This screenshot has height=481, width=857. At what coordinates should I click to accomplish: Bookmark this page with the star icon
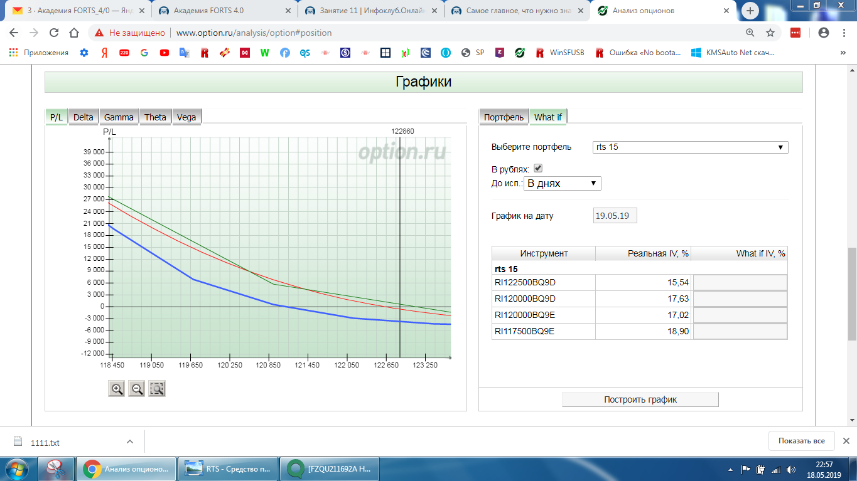[x=770, y=33]
